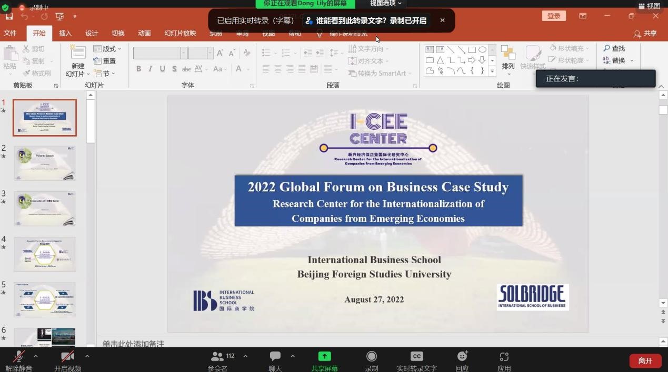
Task: Switch to the Insert ribbon tab
Action: pos(65,33)
